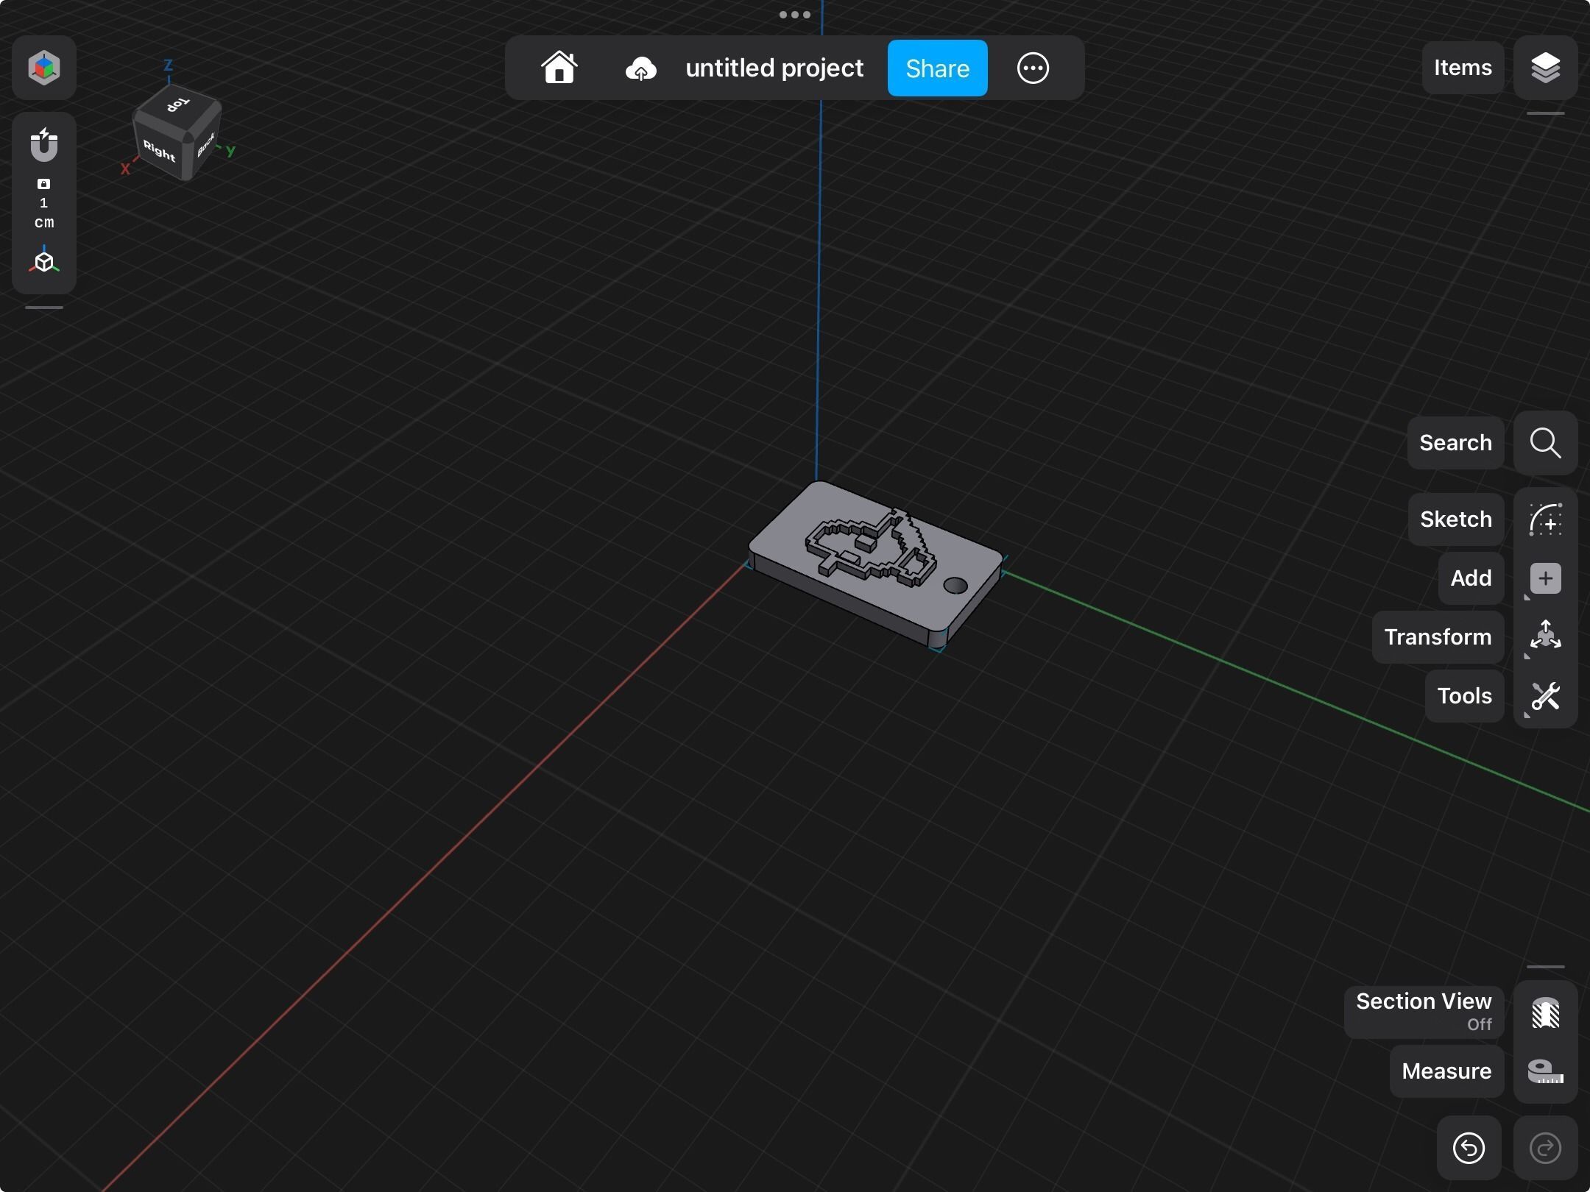Select the Measure tape icon
The height and width of the screenshot is (1192, 1590).
1545,1071
